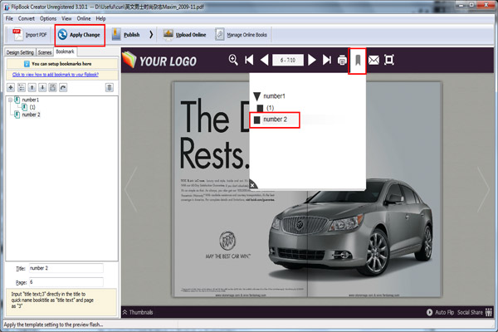Screen dimensions: 498x332
Task: Switch to the Design Setting tab
Action: [x=20, y=52]
